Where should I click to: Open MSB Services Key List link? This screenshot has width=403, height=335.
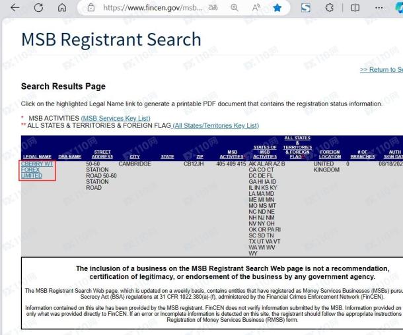coord(116,118)
